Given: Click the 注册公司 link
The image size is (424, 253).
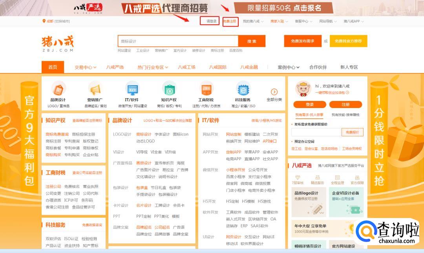Looking at the screenshot, I should (53, 187).
